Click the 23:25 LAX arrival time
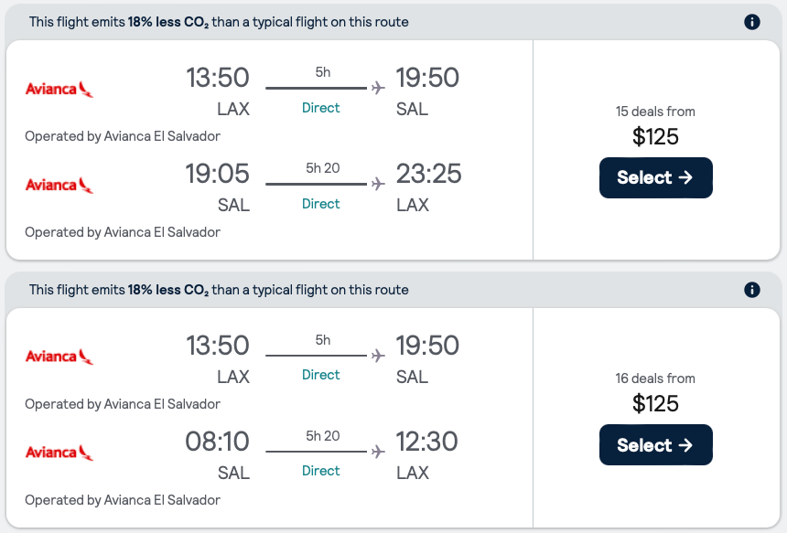 click(428, 174)
